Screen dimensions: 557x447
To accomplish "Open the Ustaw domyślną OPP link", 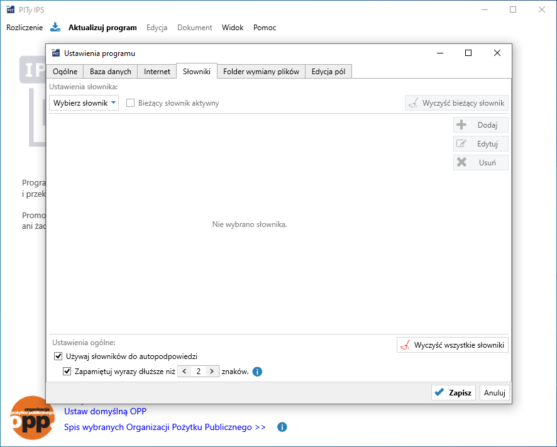I will [105, 412].
